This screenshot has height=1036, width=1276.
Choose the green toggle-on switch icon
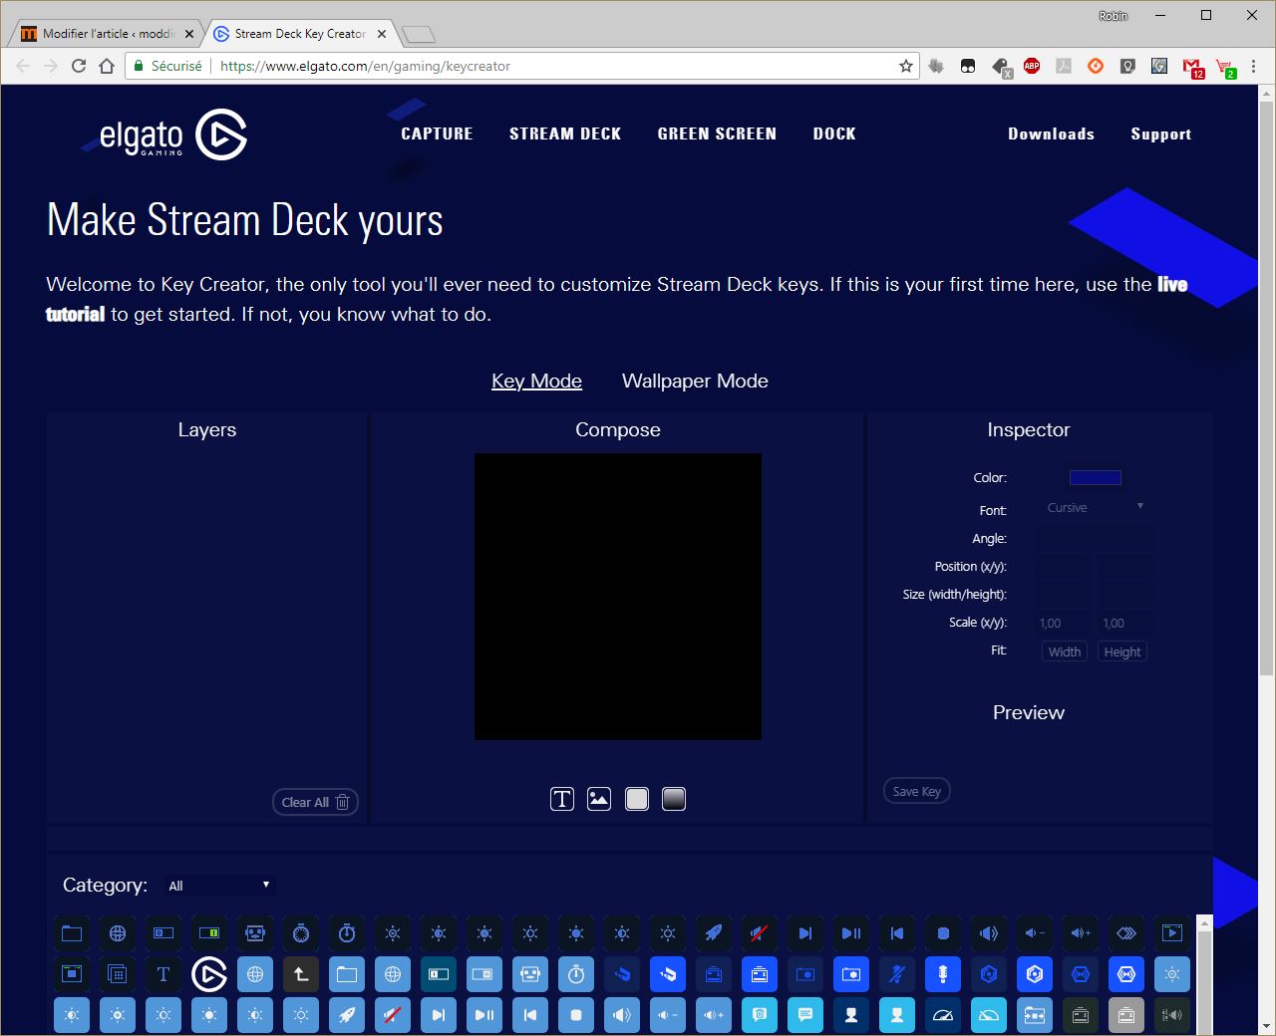209,933
